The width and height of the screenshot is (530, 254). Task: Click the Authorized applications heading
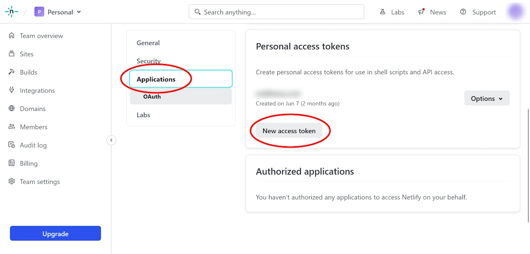(x=305, y=171)
